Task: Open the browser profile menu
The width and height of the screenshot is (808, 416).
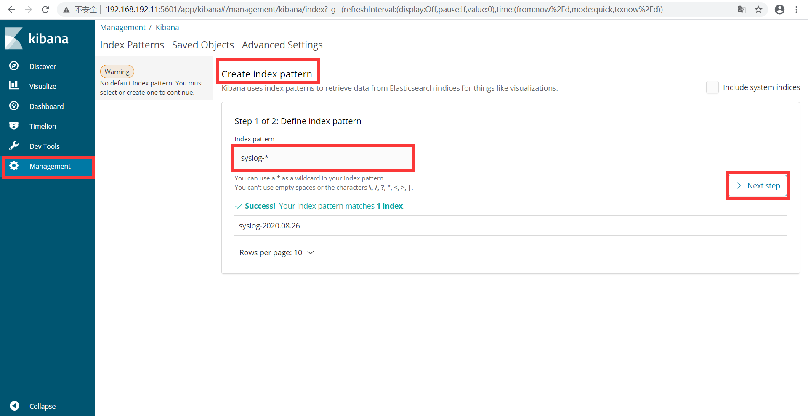Action: pos(779,9)
